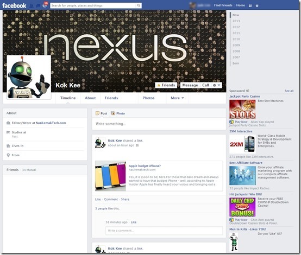Open privacy shortcuts lock icon
Viewport: 301px width, 255px height.
click(x=250, y=6)
